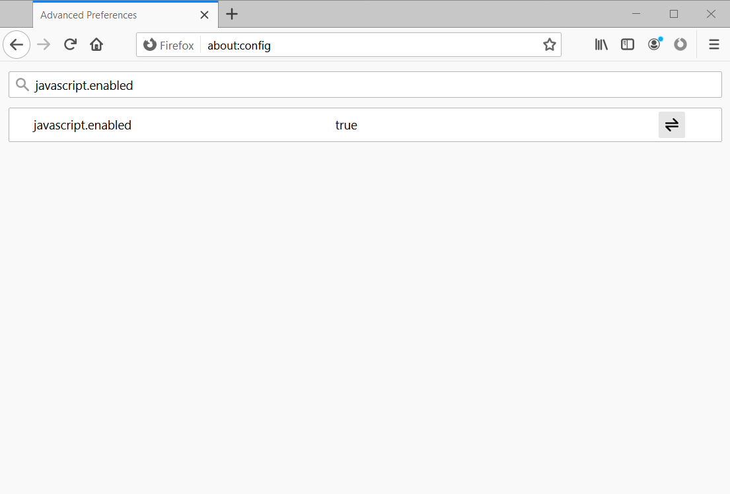Close the Advanced Preferences tab
The image size is (730, 494).
coord(205,15)
